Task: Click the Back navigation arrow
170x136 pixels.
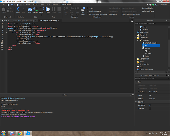Action: click(18, 9)
